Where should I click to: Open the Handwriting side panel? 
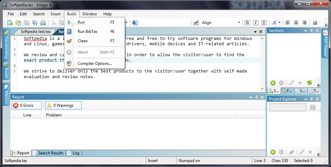[6, 45]
